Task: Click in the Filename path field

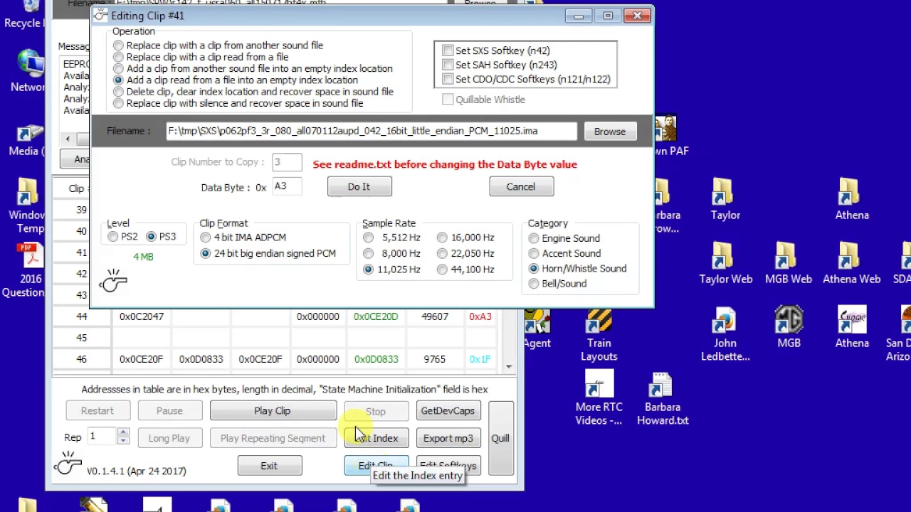Action: tap(371, 131)
